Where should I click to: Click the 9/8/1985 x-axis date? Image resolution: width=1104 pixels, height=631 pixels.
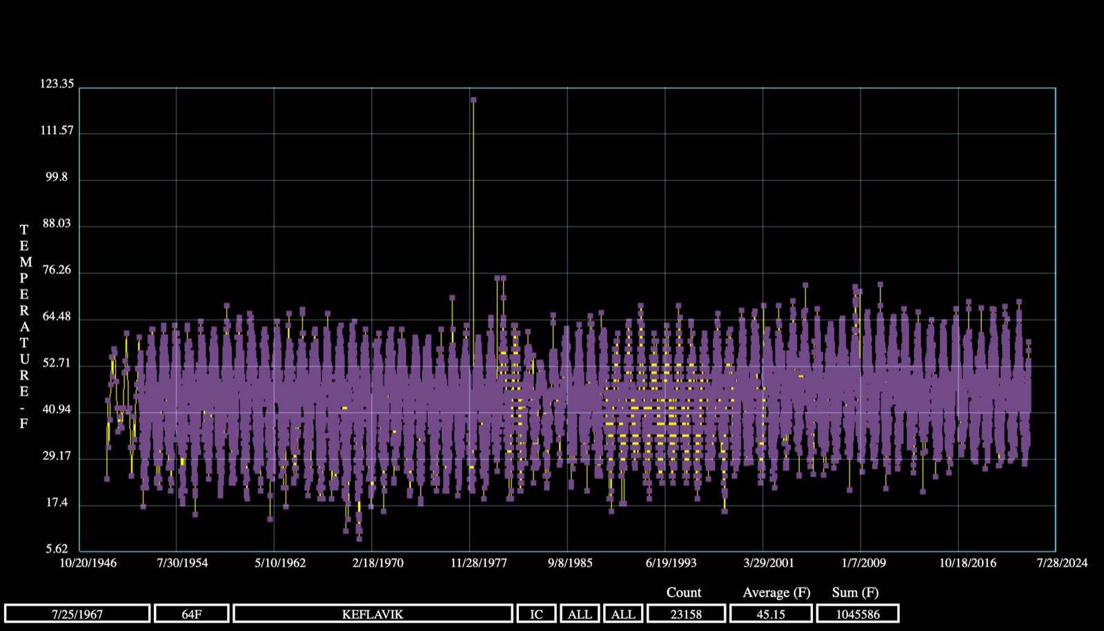coord(570,563)
